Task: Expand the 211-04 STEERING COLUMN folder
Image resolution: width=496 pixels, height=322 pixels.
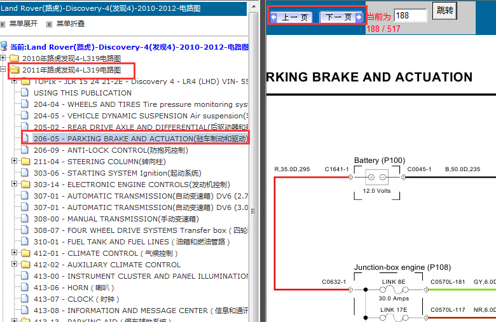Action: point(14,161)
